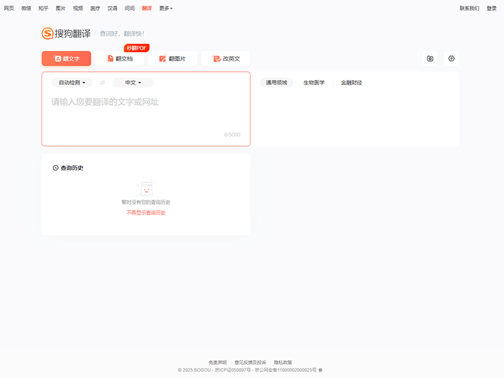Viewport: 504px width, 378px height.
Task: Open the 免责声明 footer link
Action: [217, 362]
